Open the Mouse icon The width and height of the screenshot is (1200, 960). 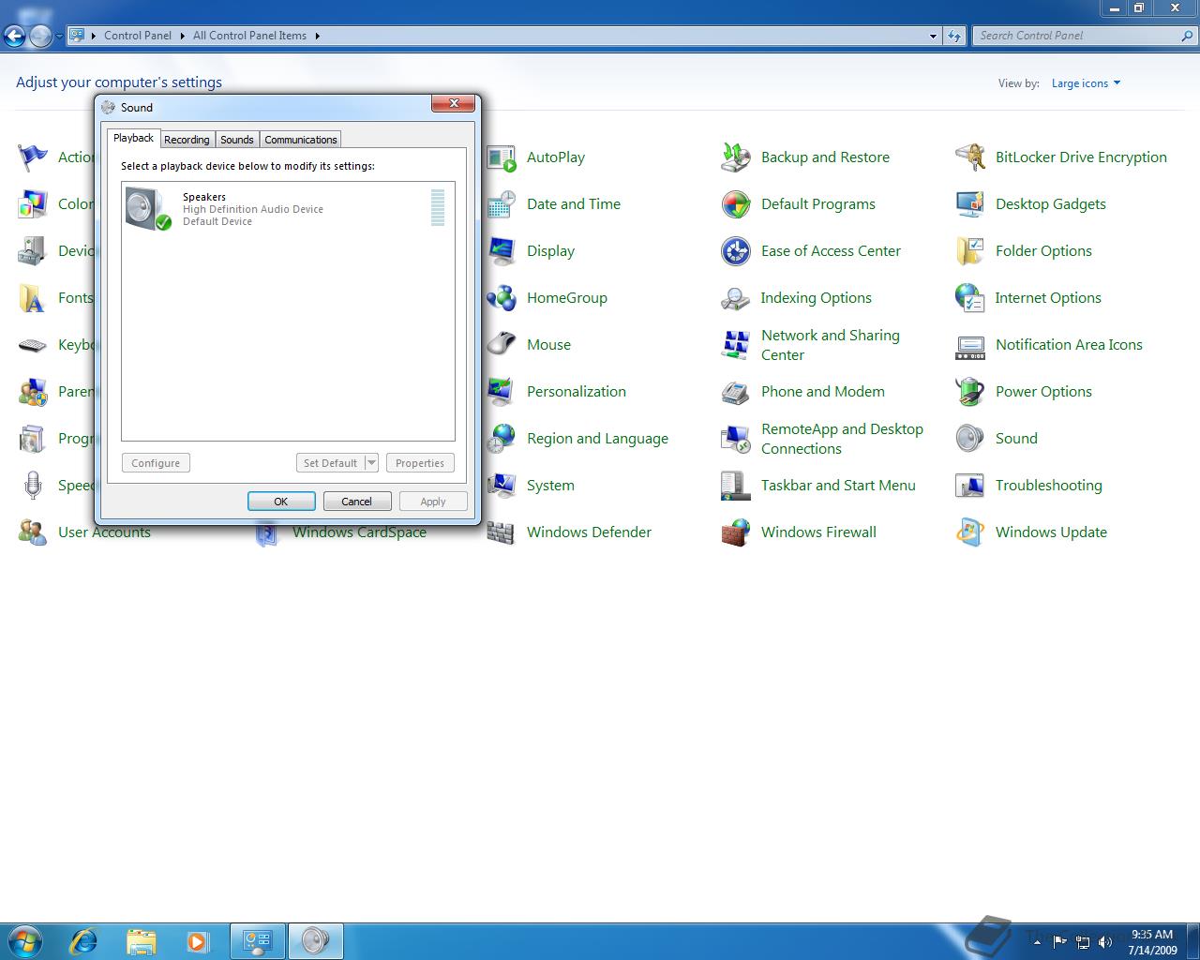coord(502,345)
